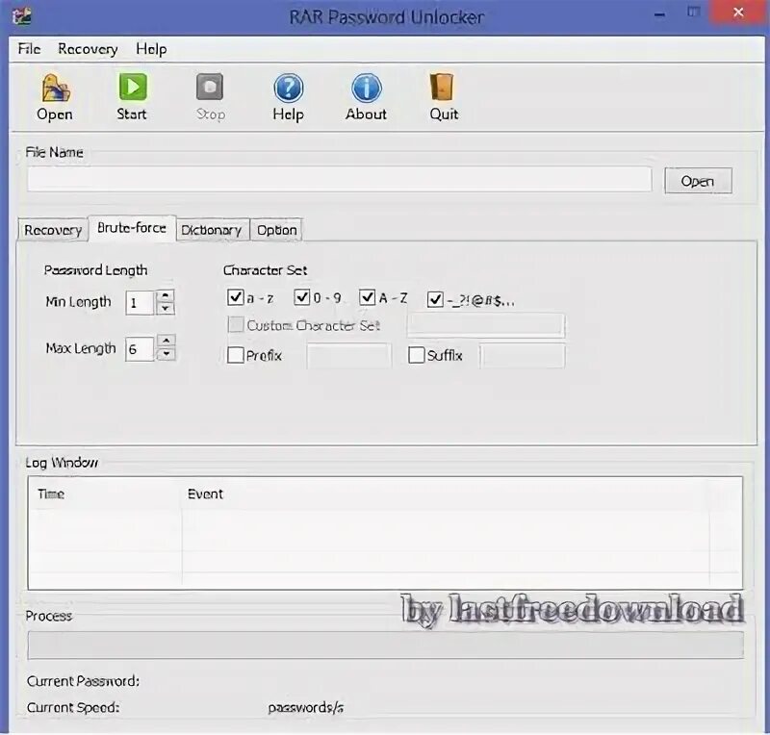Viewport: 770px width, 735px height.
Task: Click the passwords/s speed unit text
Action: coord(305,707)
